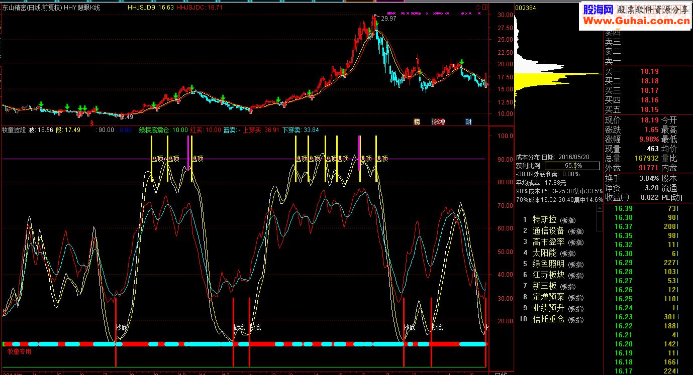Click the 70%成本16.02-20.40 concentration line
This screenshot has height=375, width=693.
(x=559, y=200)
